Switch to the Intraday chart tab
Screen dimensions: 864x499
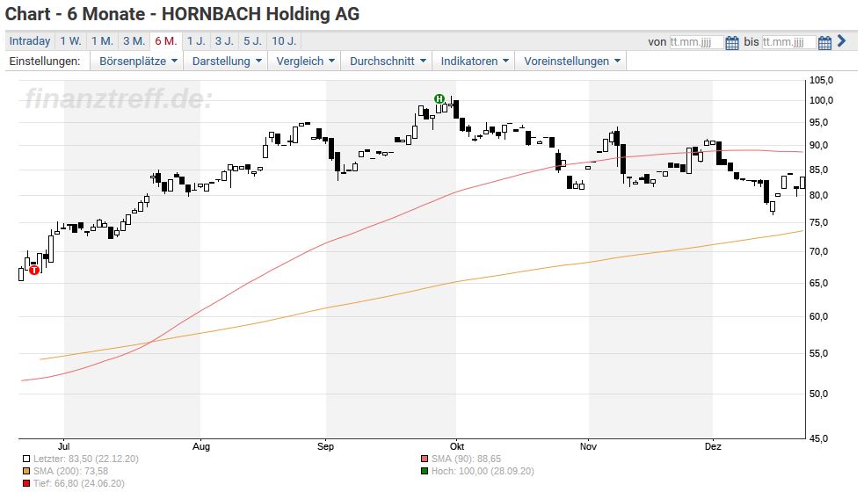click(30, 41)
